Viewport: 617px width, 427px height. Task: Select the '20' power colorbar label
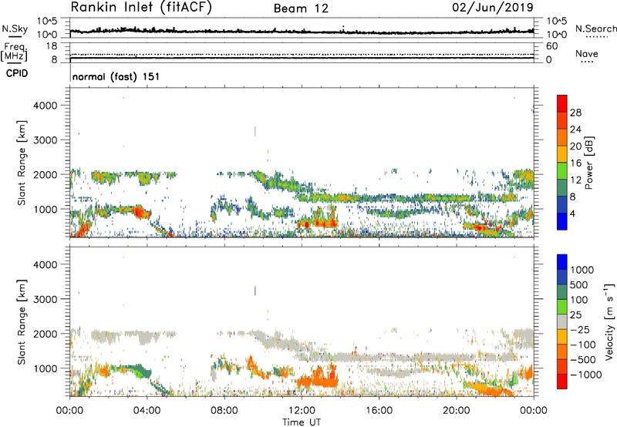pyautogui.click(x=575, y=146)
